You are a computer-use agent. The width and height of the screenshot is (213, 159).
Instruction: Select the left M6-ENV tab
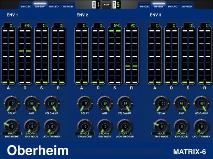tap(40, 5)
